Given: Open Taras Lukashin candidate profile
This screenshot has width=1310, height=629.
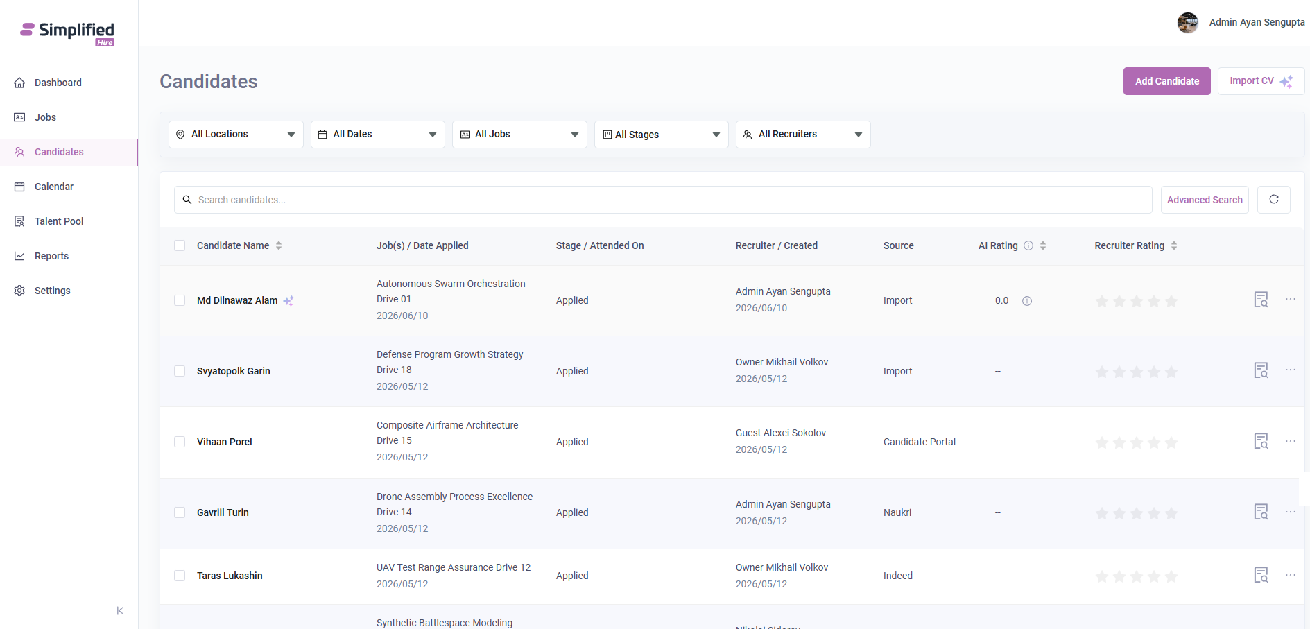Looking at the screenshot, I should coord(230,576).
